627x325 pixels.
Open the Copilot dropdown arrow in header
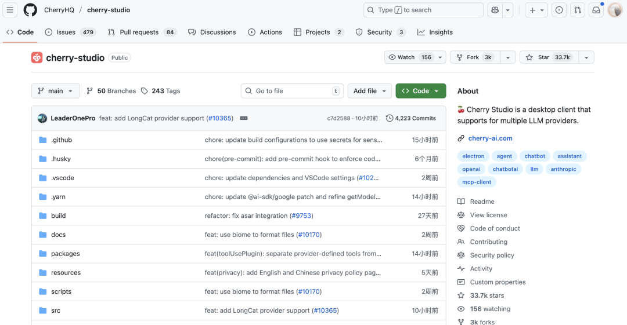(508, 10)
